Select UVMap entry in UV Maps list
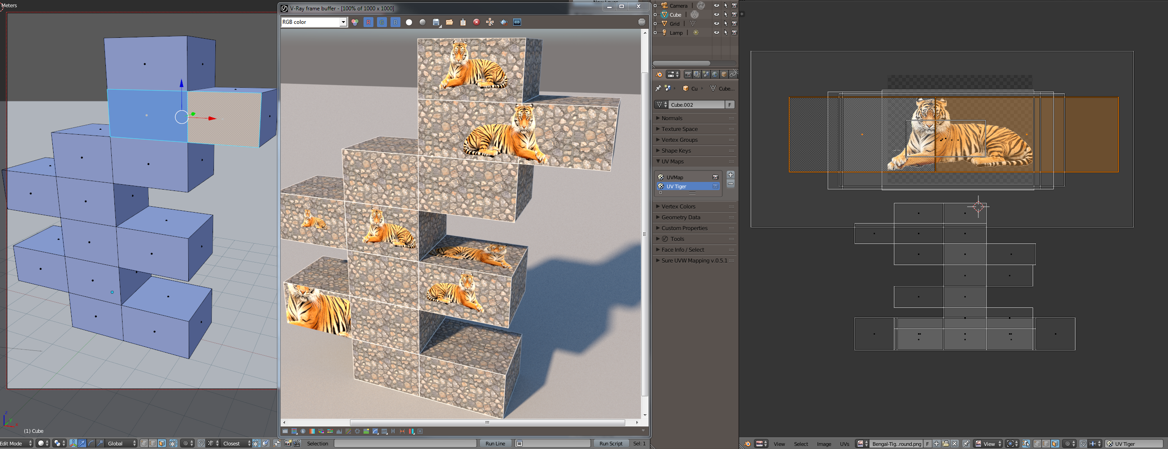This screenshot has height=449, width=1168. point(688,177)
